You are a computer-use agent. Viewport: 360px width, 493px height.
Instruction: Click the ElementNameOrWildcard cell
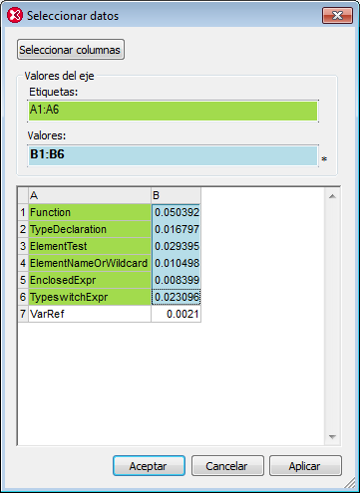click(x=90, y=263)
